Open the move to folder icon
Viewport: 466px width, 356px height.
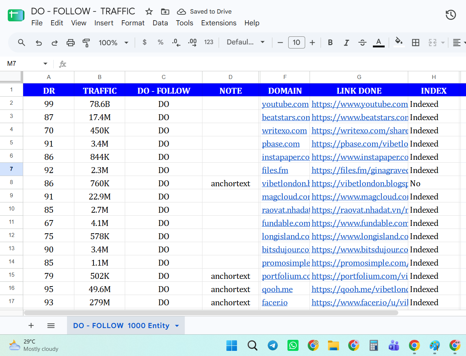click(x=165, y=12)
